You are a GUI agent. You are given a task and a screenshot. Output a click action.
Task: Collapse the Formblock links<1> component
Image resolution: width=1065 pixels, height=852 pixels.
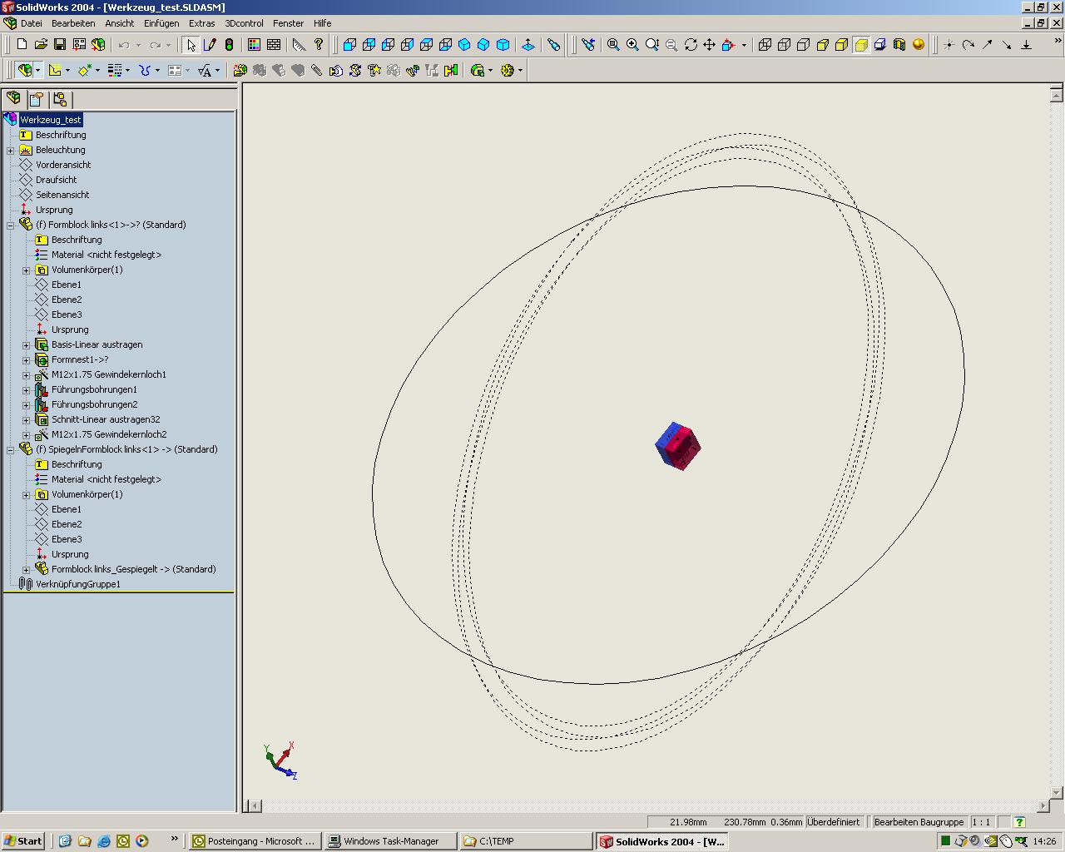[10, 225]
